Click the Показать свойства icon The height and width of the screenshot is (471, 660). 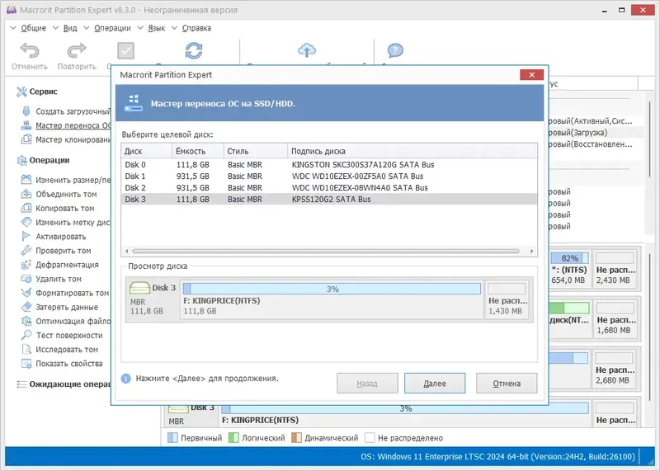pyautogui.click(x=26, y=363)
